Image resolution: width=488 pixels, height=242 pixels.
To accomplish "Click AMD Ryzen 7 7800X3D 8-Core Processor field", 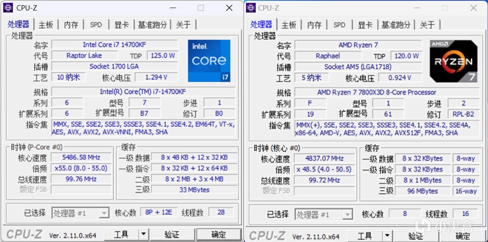I will [x=387, y=92].
